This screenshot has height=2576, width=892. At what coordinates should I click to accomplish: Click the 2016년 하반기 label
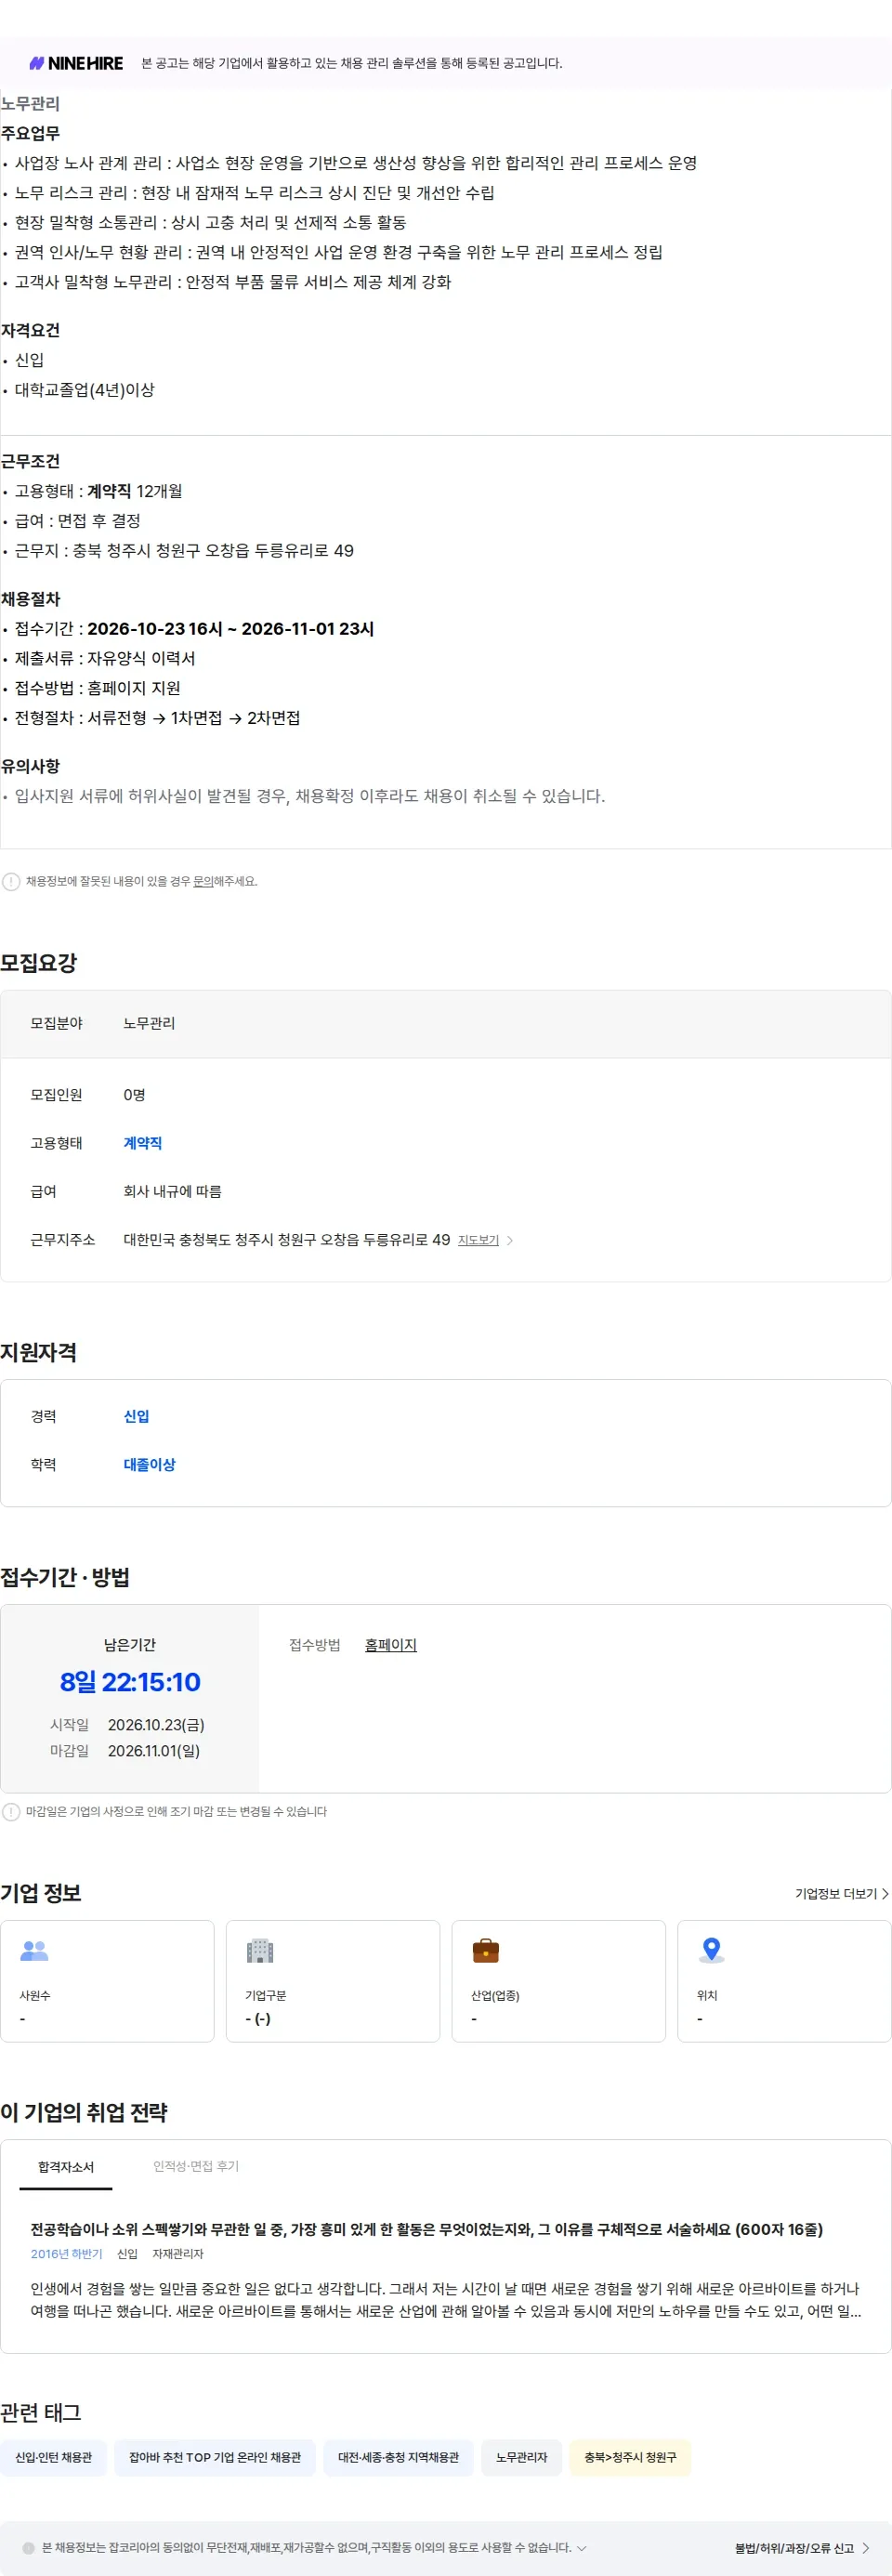(67, 2253)
